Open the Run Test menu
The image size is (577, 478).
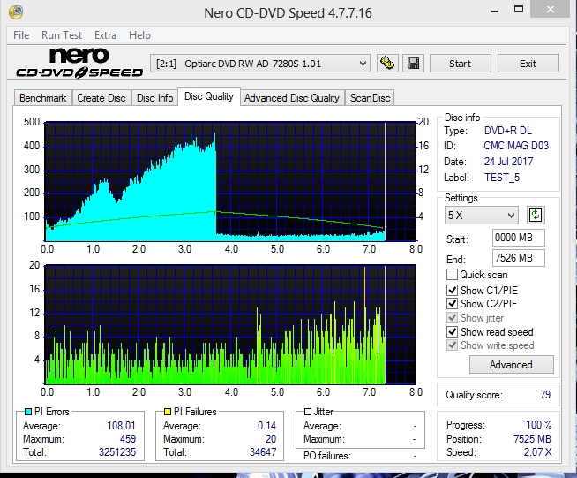click(x=62, y=35)
